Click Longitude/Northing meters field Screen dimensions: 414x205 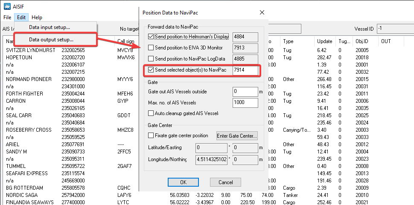coord(245,160)
